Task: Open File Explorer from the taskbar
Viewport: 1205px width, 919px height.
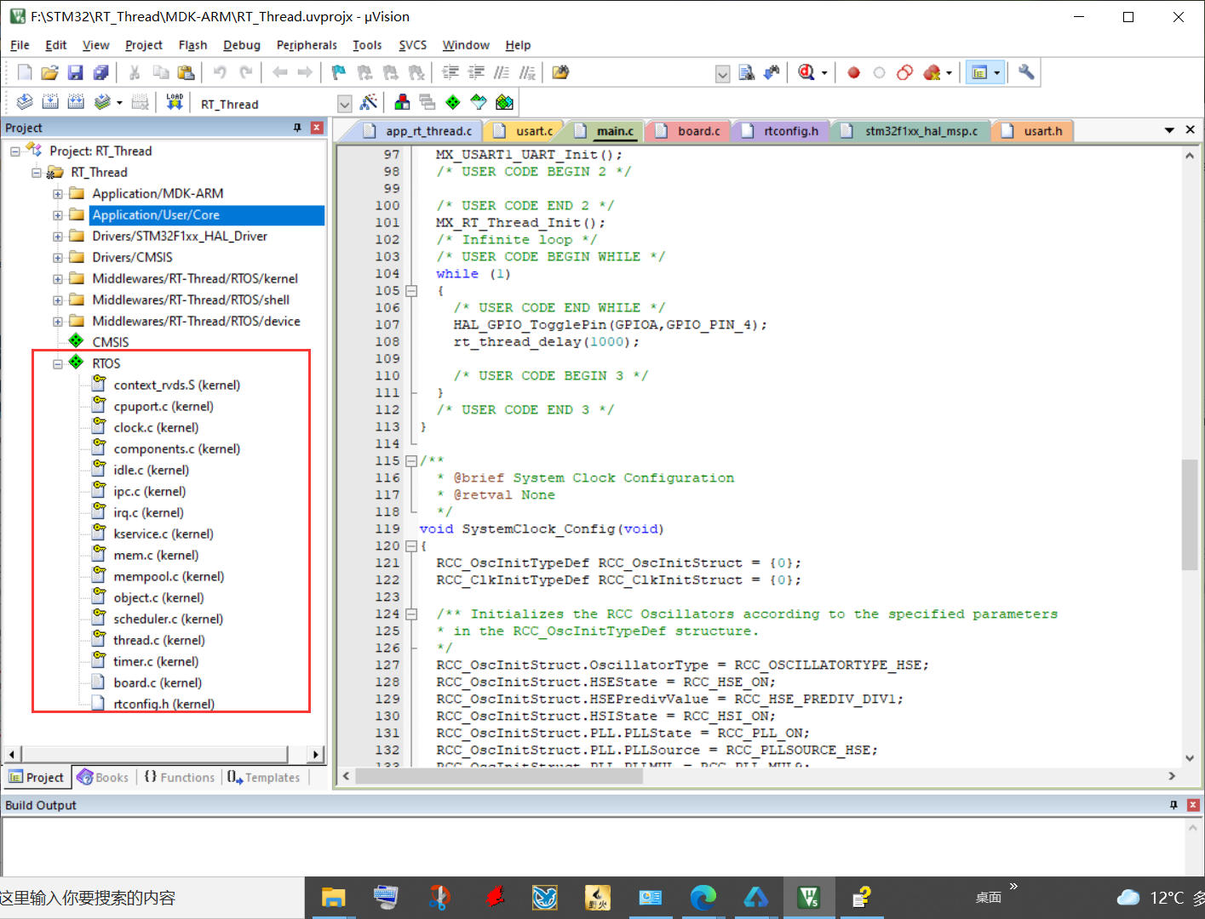Action: click(333, 898)
